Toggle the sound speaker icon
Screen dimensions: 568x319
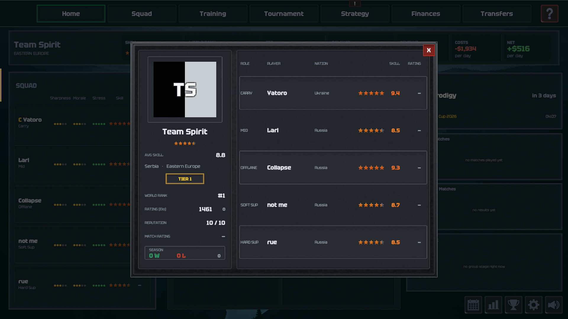554,305
